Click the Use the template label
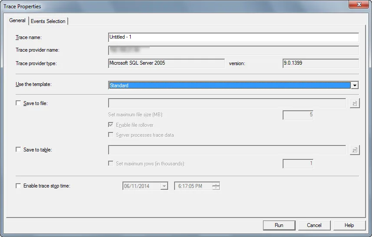 pyautogui.click(x=33, y=84)
